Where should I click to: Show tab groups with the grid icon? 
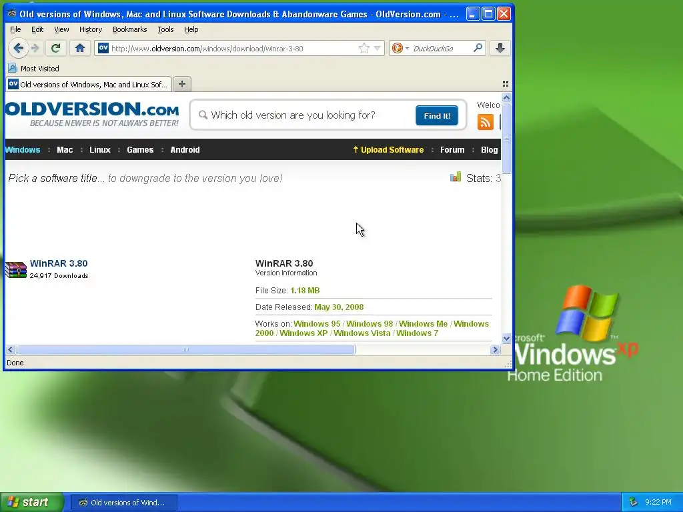tap(506, 84)
